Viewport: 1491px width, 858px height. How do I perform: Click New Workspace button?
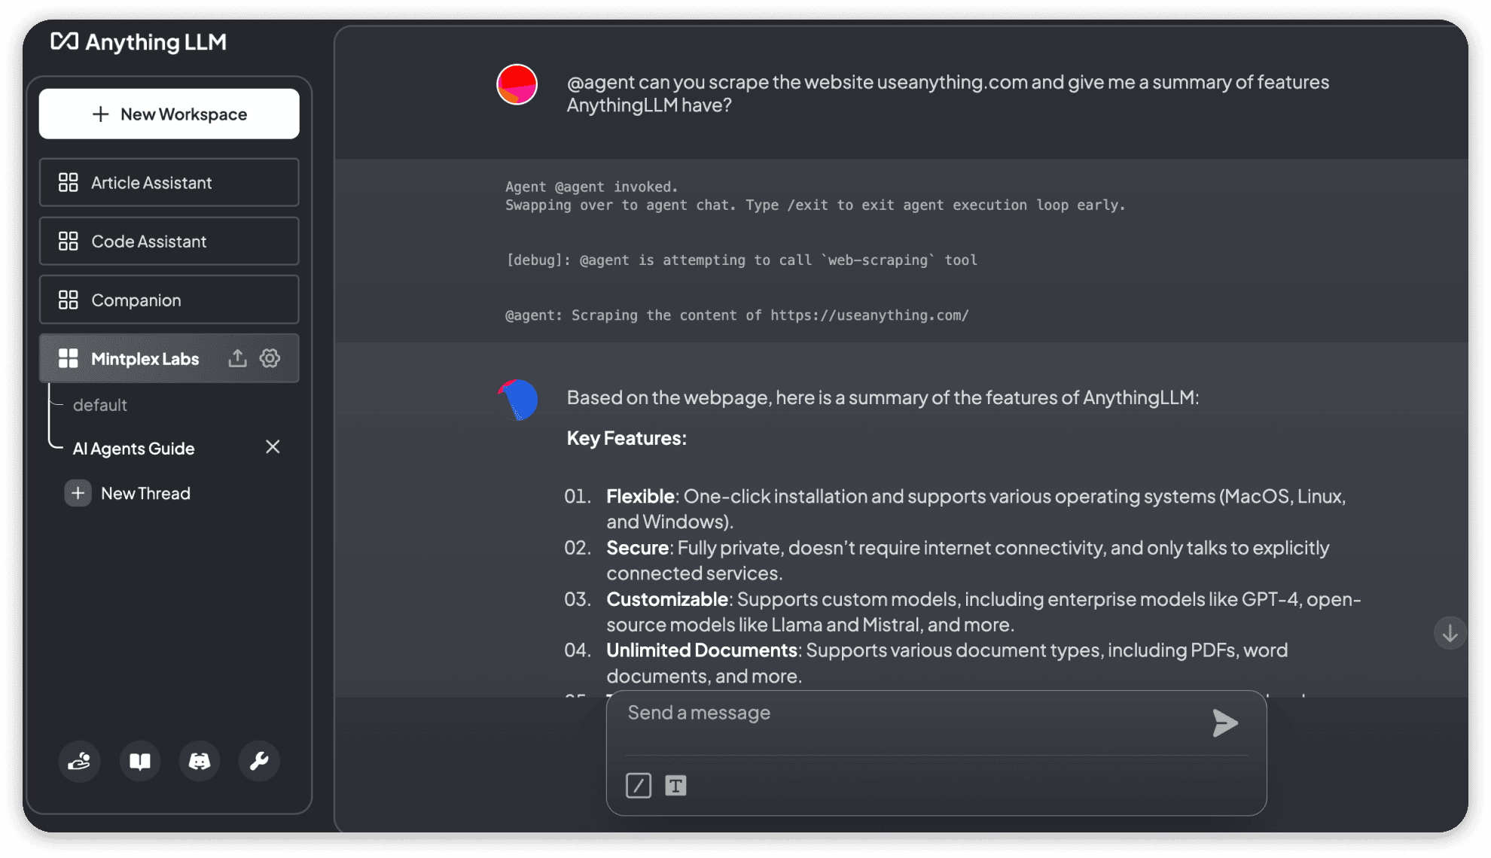point(169,114)
